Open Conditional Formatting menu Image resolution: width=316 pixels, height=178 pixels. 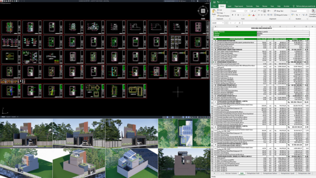point(313,13)
